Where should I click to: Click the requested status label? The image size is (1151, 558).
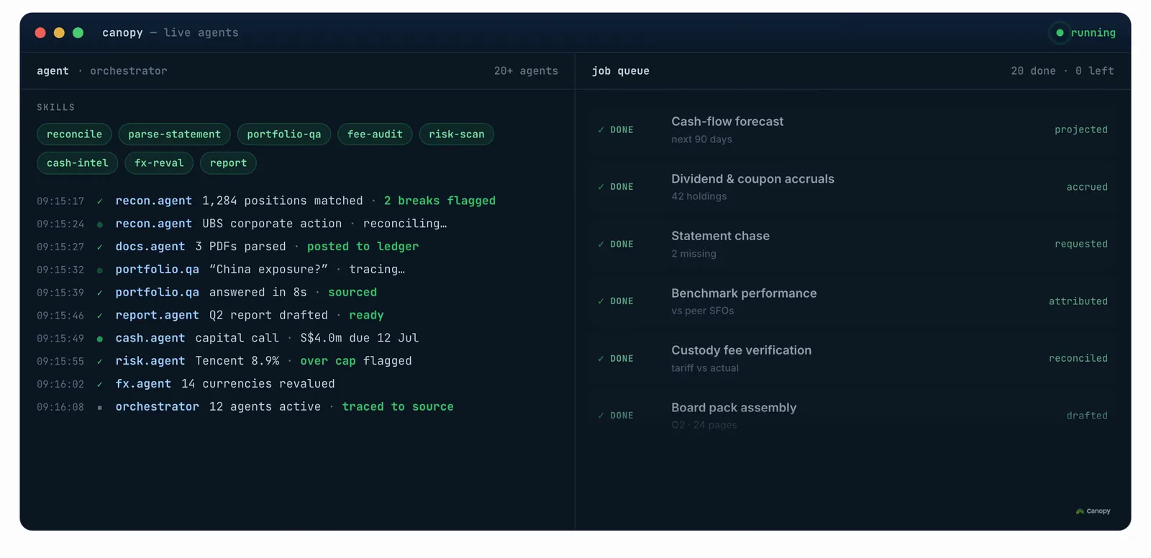[x=1081, y=244]
